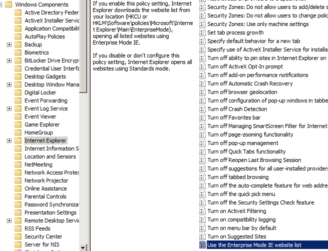Screen dimensions: 328x251
Task: Expand the Backup tree node
Action: (x=9, y=44)
